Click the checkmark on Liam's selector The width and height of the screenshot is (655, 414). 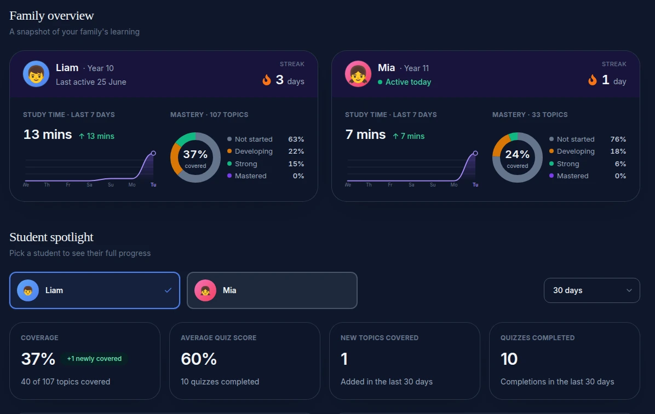(x=168, y=290)
